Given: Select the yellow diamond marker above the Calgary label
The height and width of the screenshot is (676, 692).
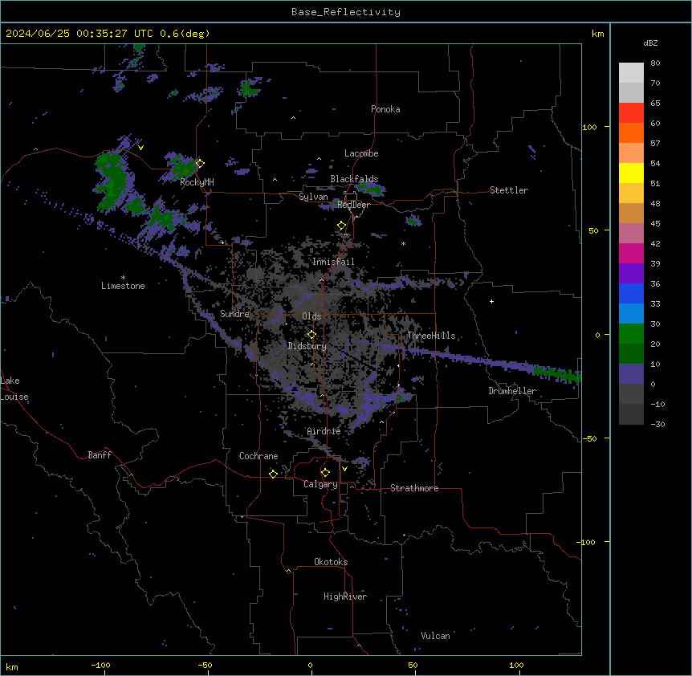Looking at the screenshot, I should [x=325, y=473].
